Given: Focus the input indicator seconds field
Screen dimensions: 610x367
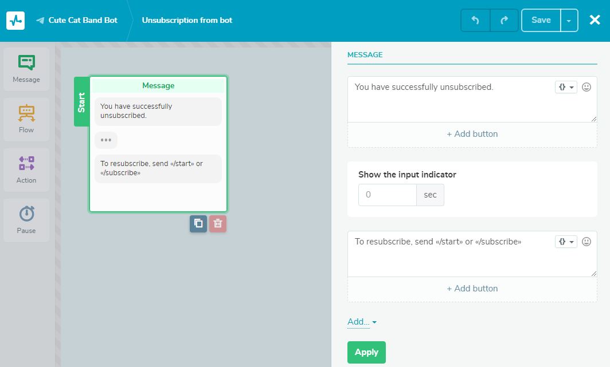Looking at the screenshot, I should coord(388,195).
